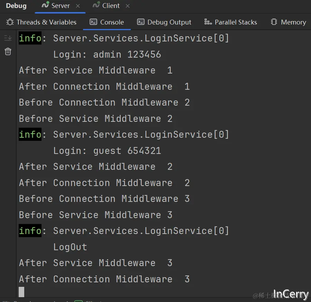Open the Parallel Stacks tab
311x302 pixels.
(230, 22)
